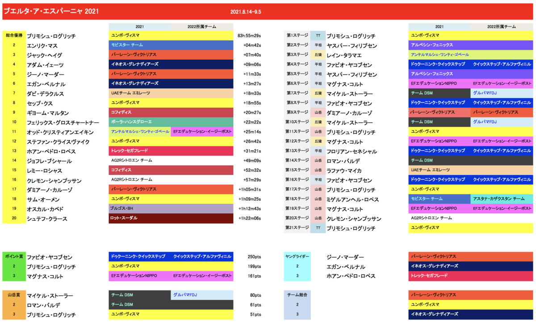
Task: Click the time gap +11m33s
Action: tap(252, 74)
